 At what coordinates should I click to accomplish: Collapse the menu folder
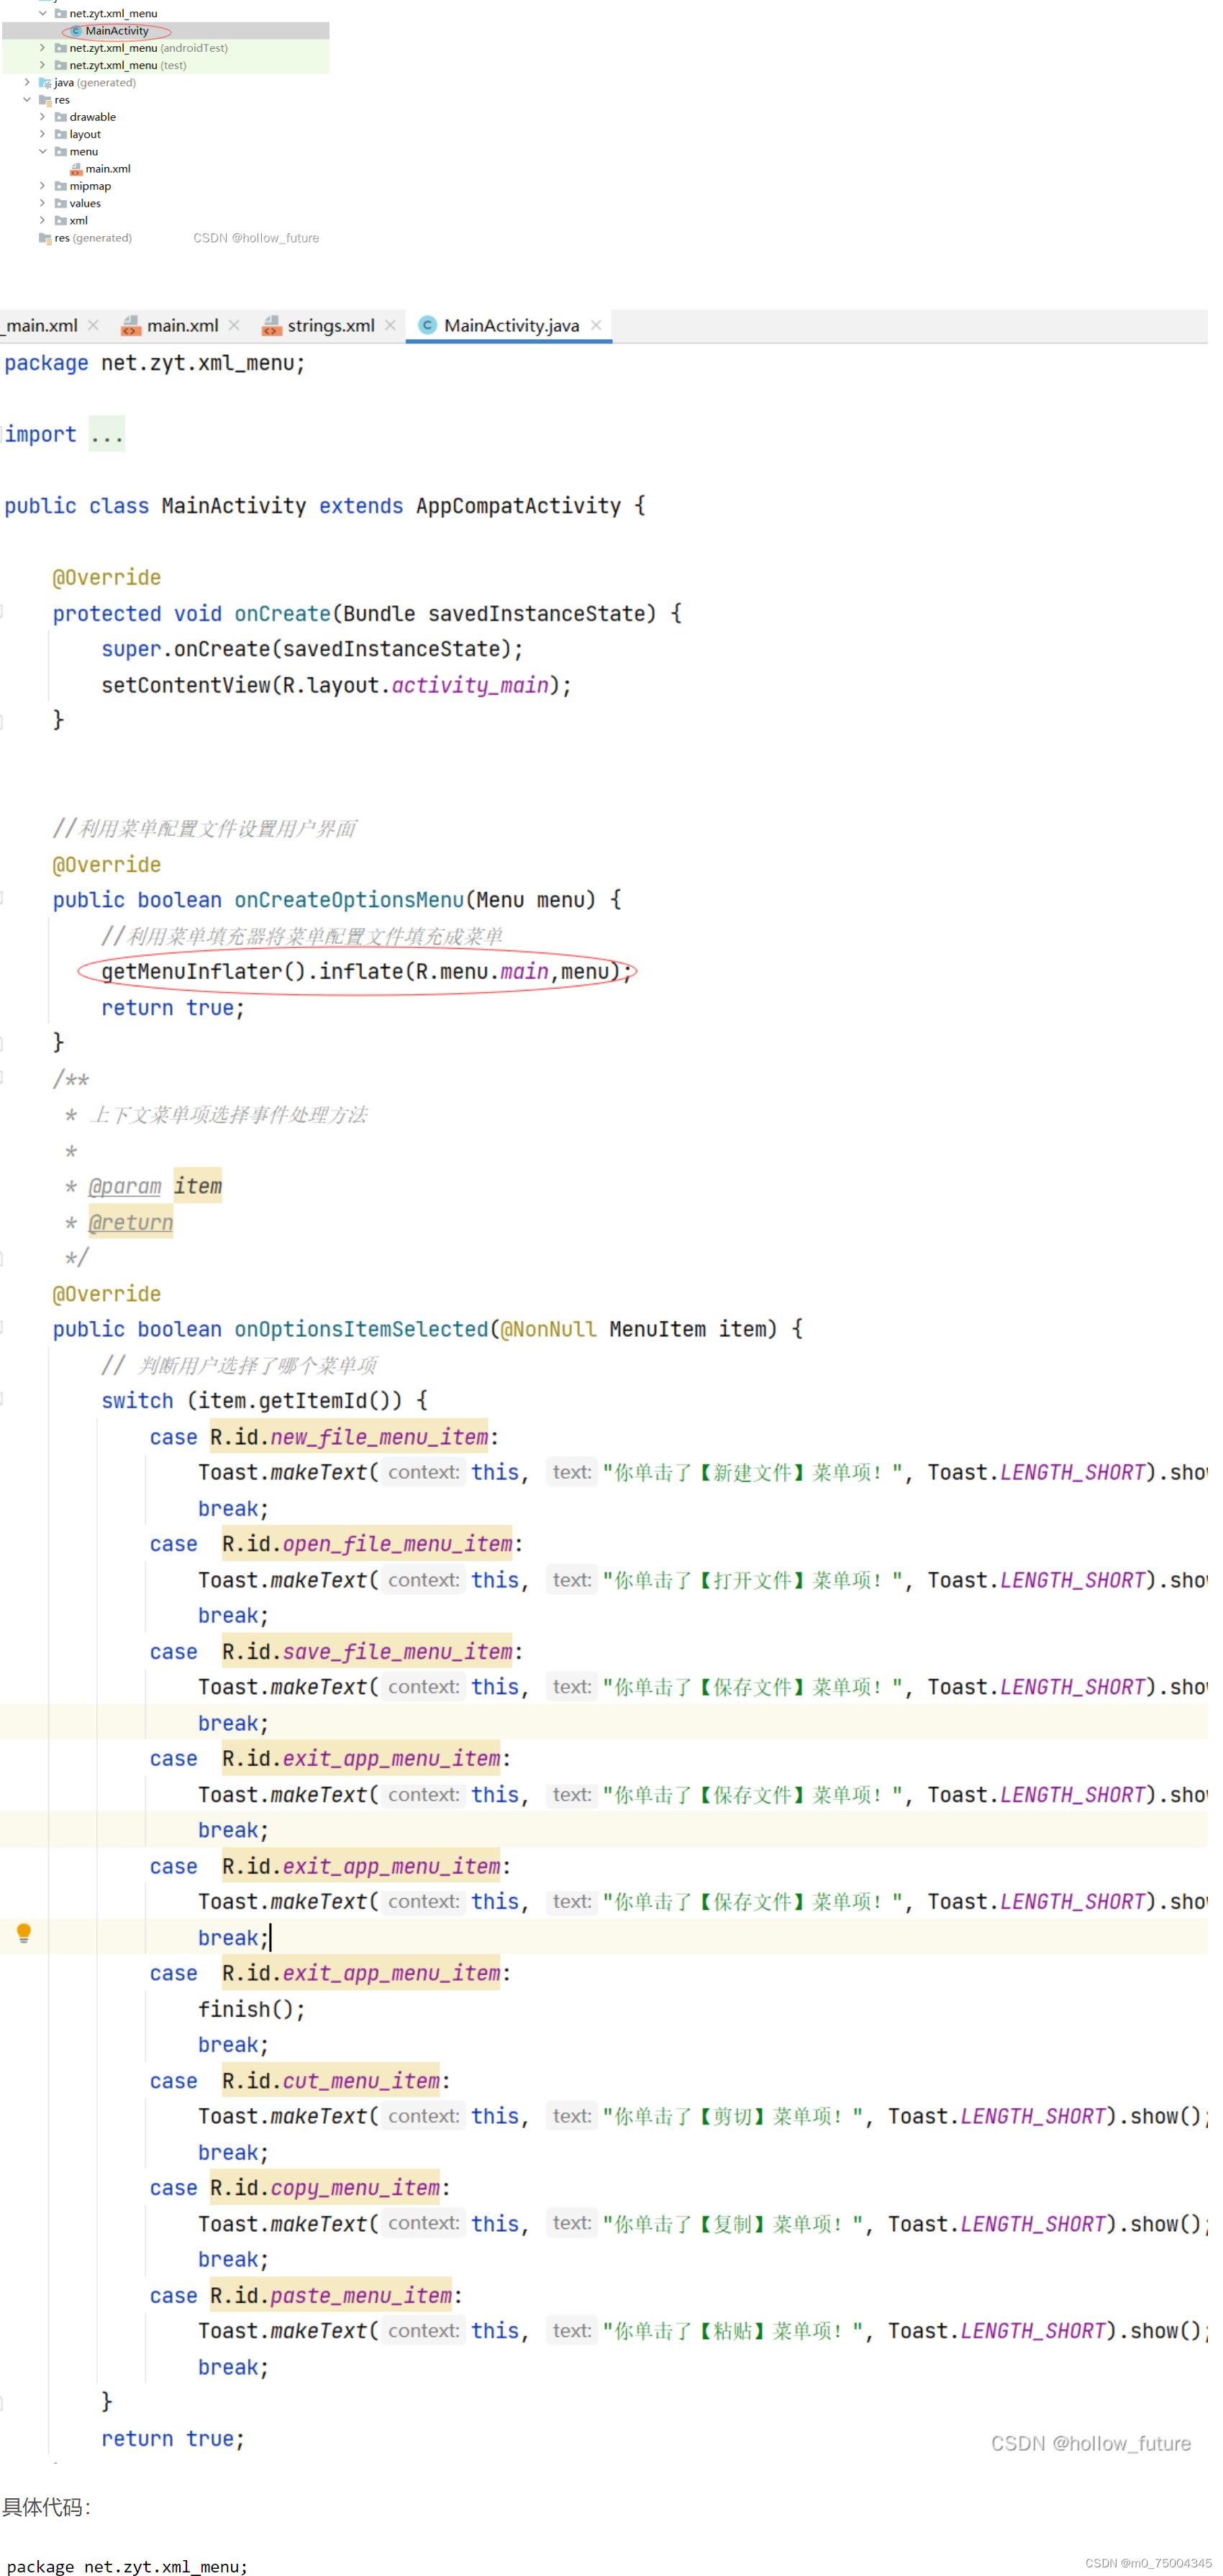point(43,152)
